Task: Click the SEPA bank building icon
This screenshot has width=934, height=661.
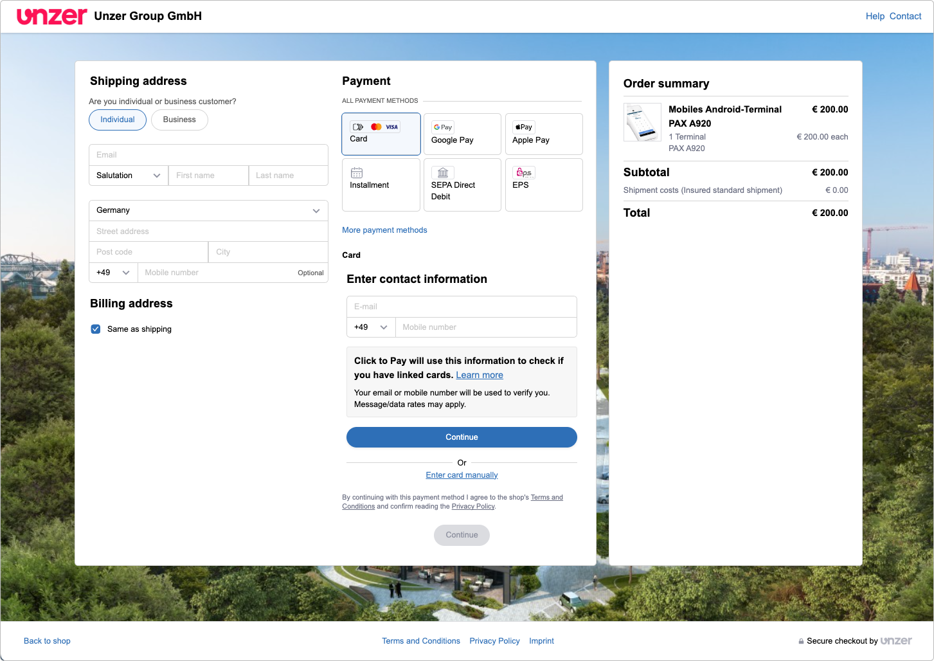Action: pos(443,172)
